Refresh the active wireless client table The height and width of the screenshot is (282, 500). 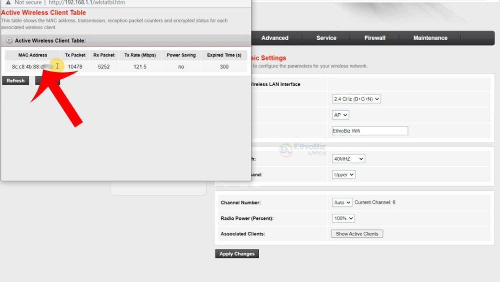click(x=15, y=81)
